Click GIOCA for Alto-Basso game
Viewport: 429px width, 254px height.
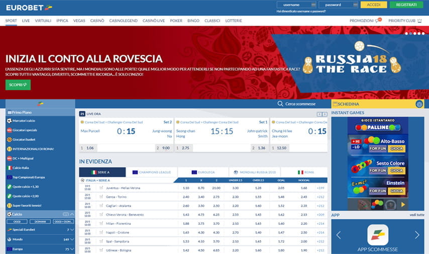396,149
